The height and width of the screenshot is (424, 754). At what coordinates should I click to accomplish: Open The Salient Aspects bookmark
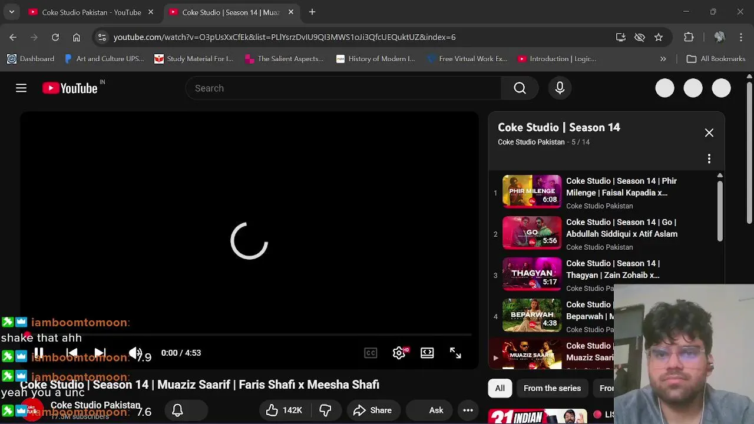[284, 59]
